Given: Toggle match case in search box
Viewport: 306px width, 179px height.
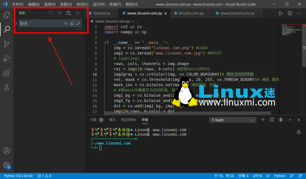Looking at the screenshot, I should tap(66, 23).
